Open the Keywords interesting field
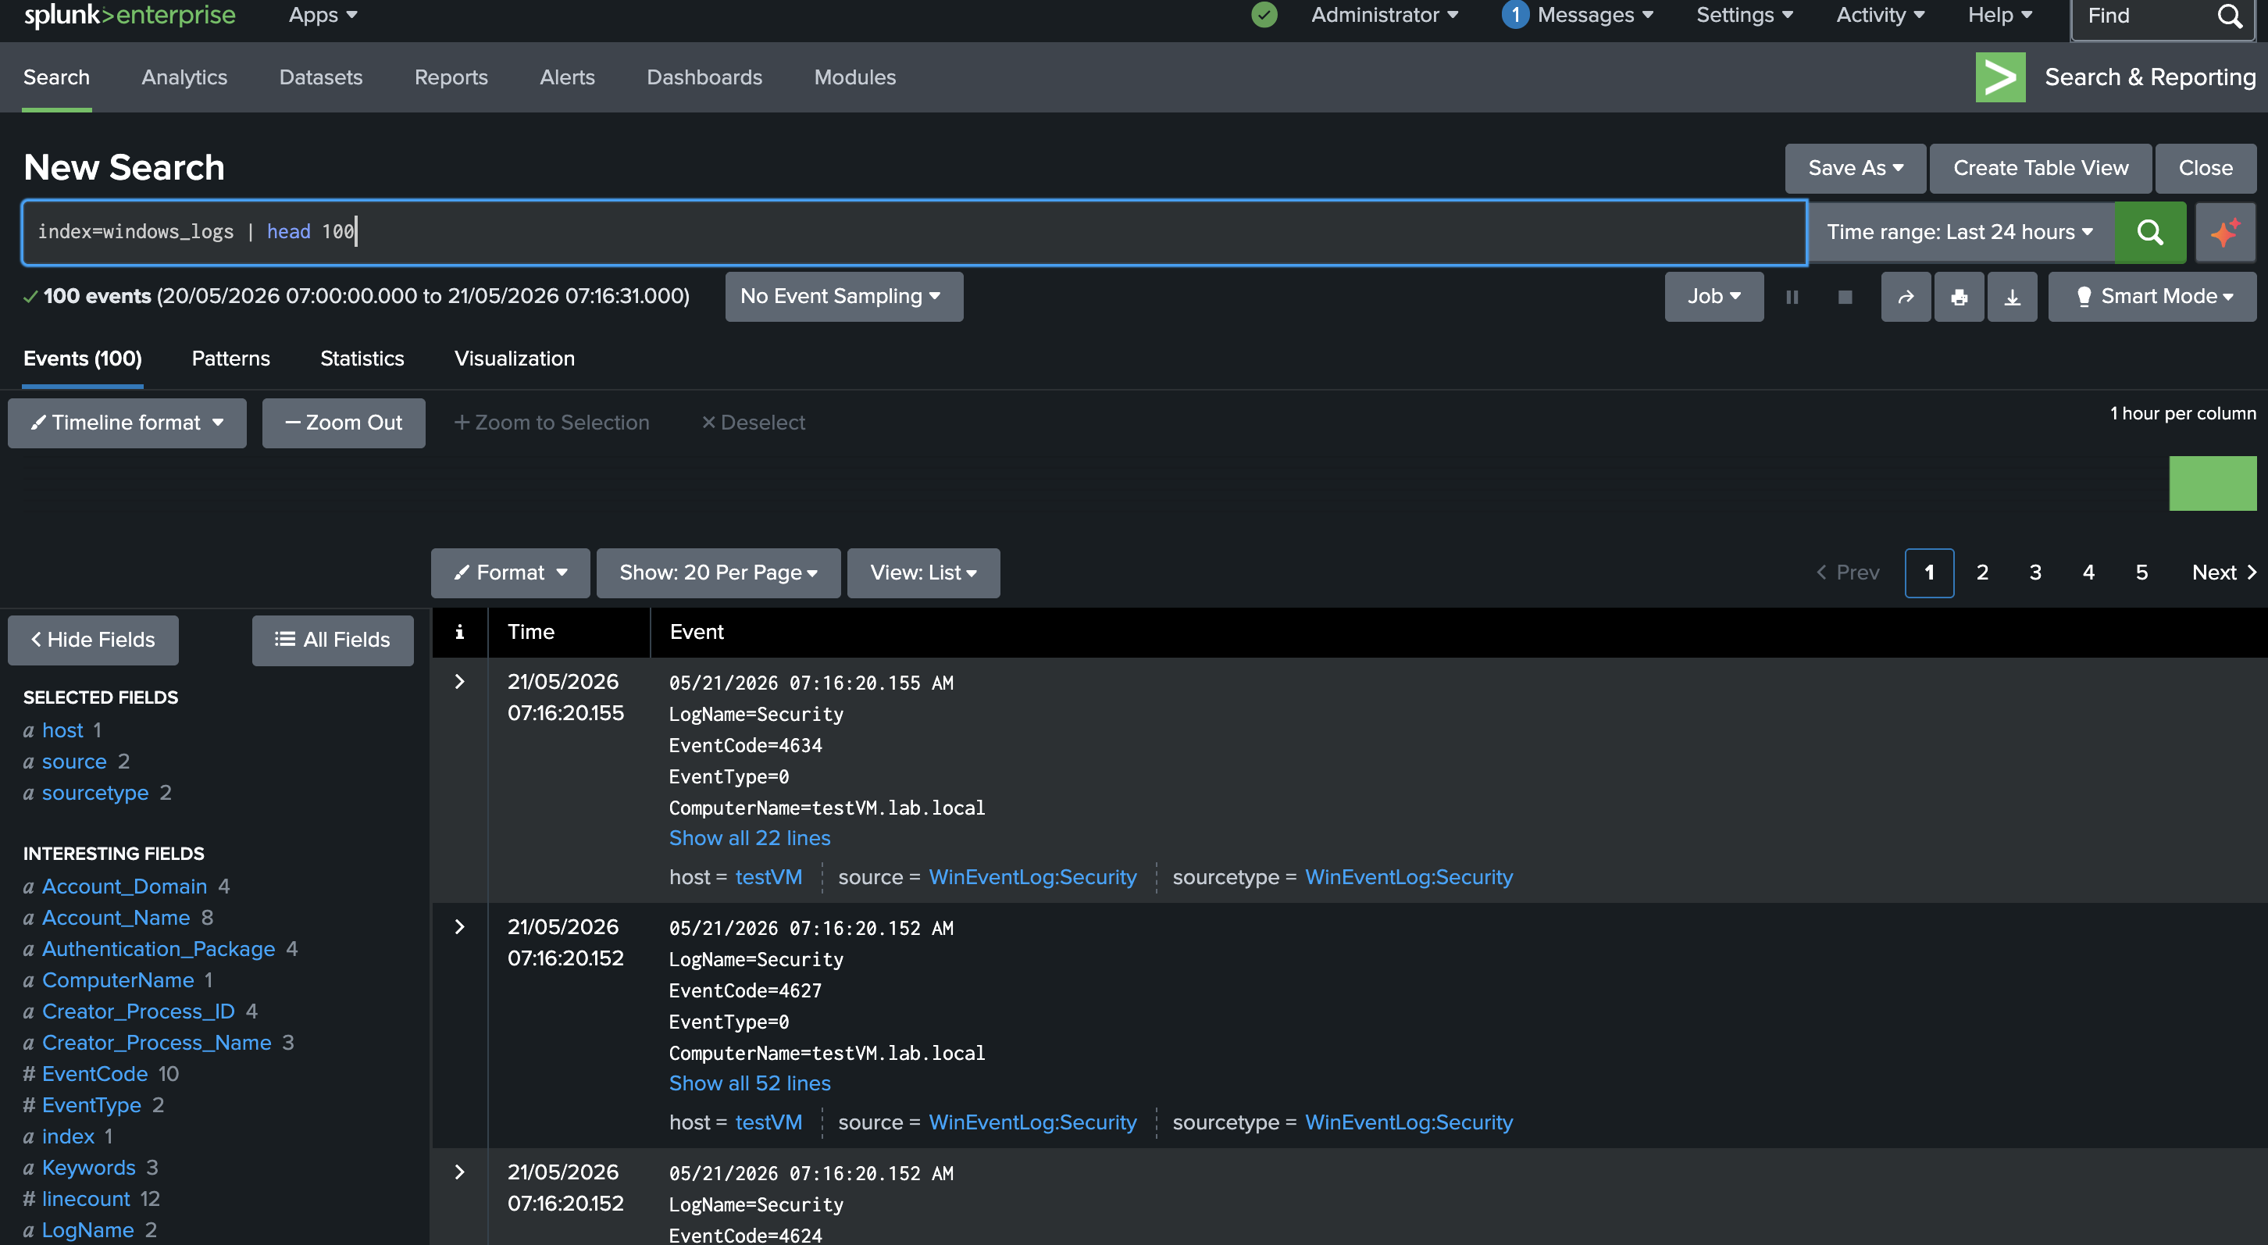This screenshot has width=2268, height=1245. (x=89, y=1168)
